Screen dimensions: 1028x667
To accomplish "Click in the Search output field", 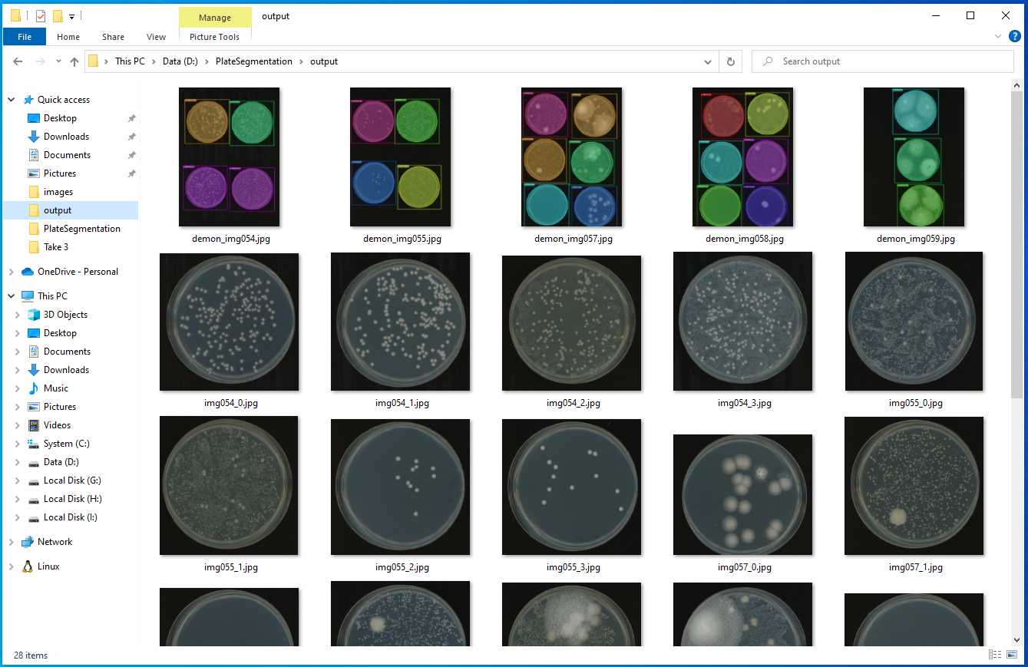I will (883, 61).
